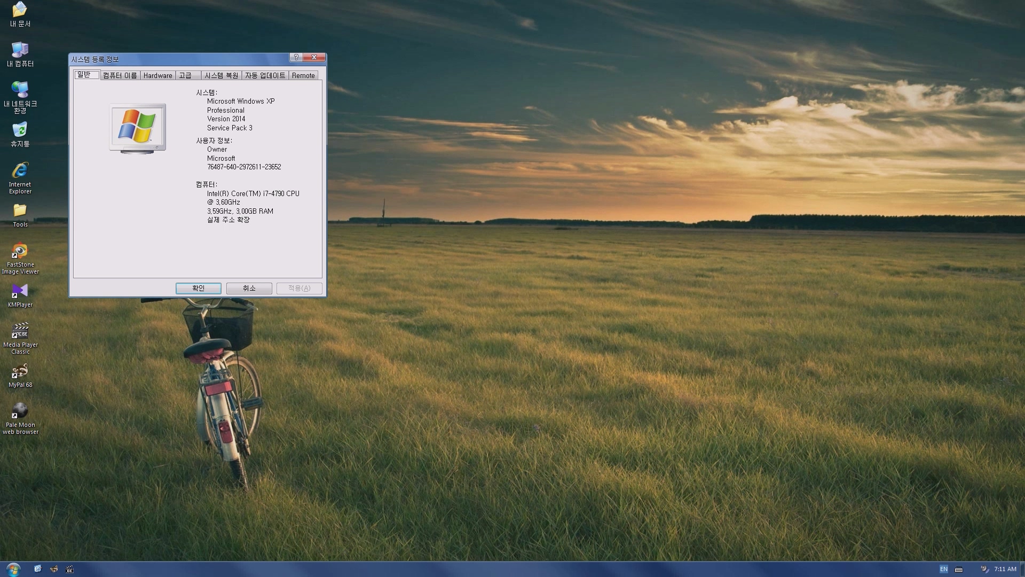The width and height of the screenshot is (1025, 577).
Task: Go to the 자동 업데이트 tab
Action: 265,75
